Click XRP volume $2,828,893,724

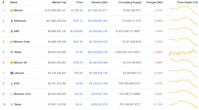click(98, 31)
